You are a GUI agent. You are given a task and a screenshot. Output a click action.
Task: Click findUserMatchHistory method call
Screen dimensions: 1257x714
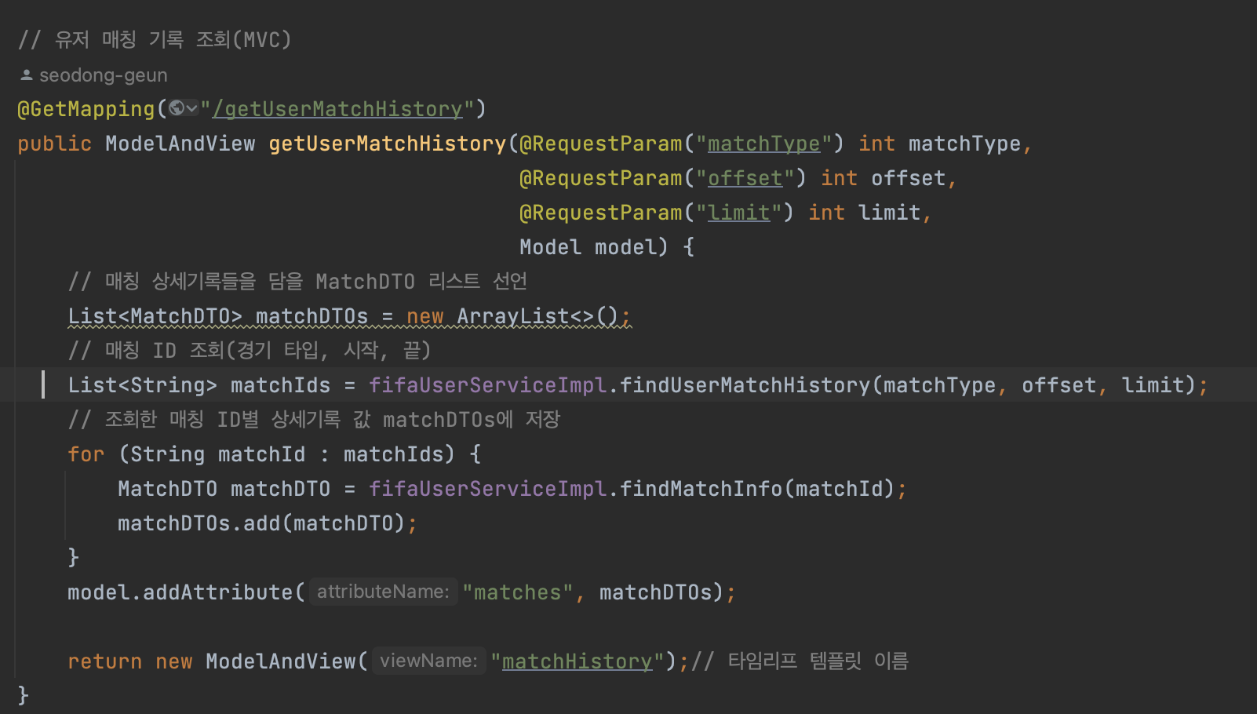(745, 385)
